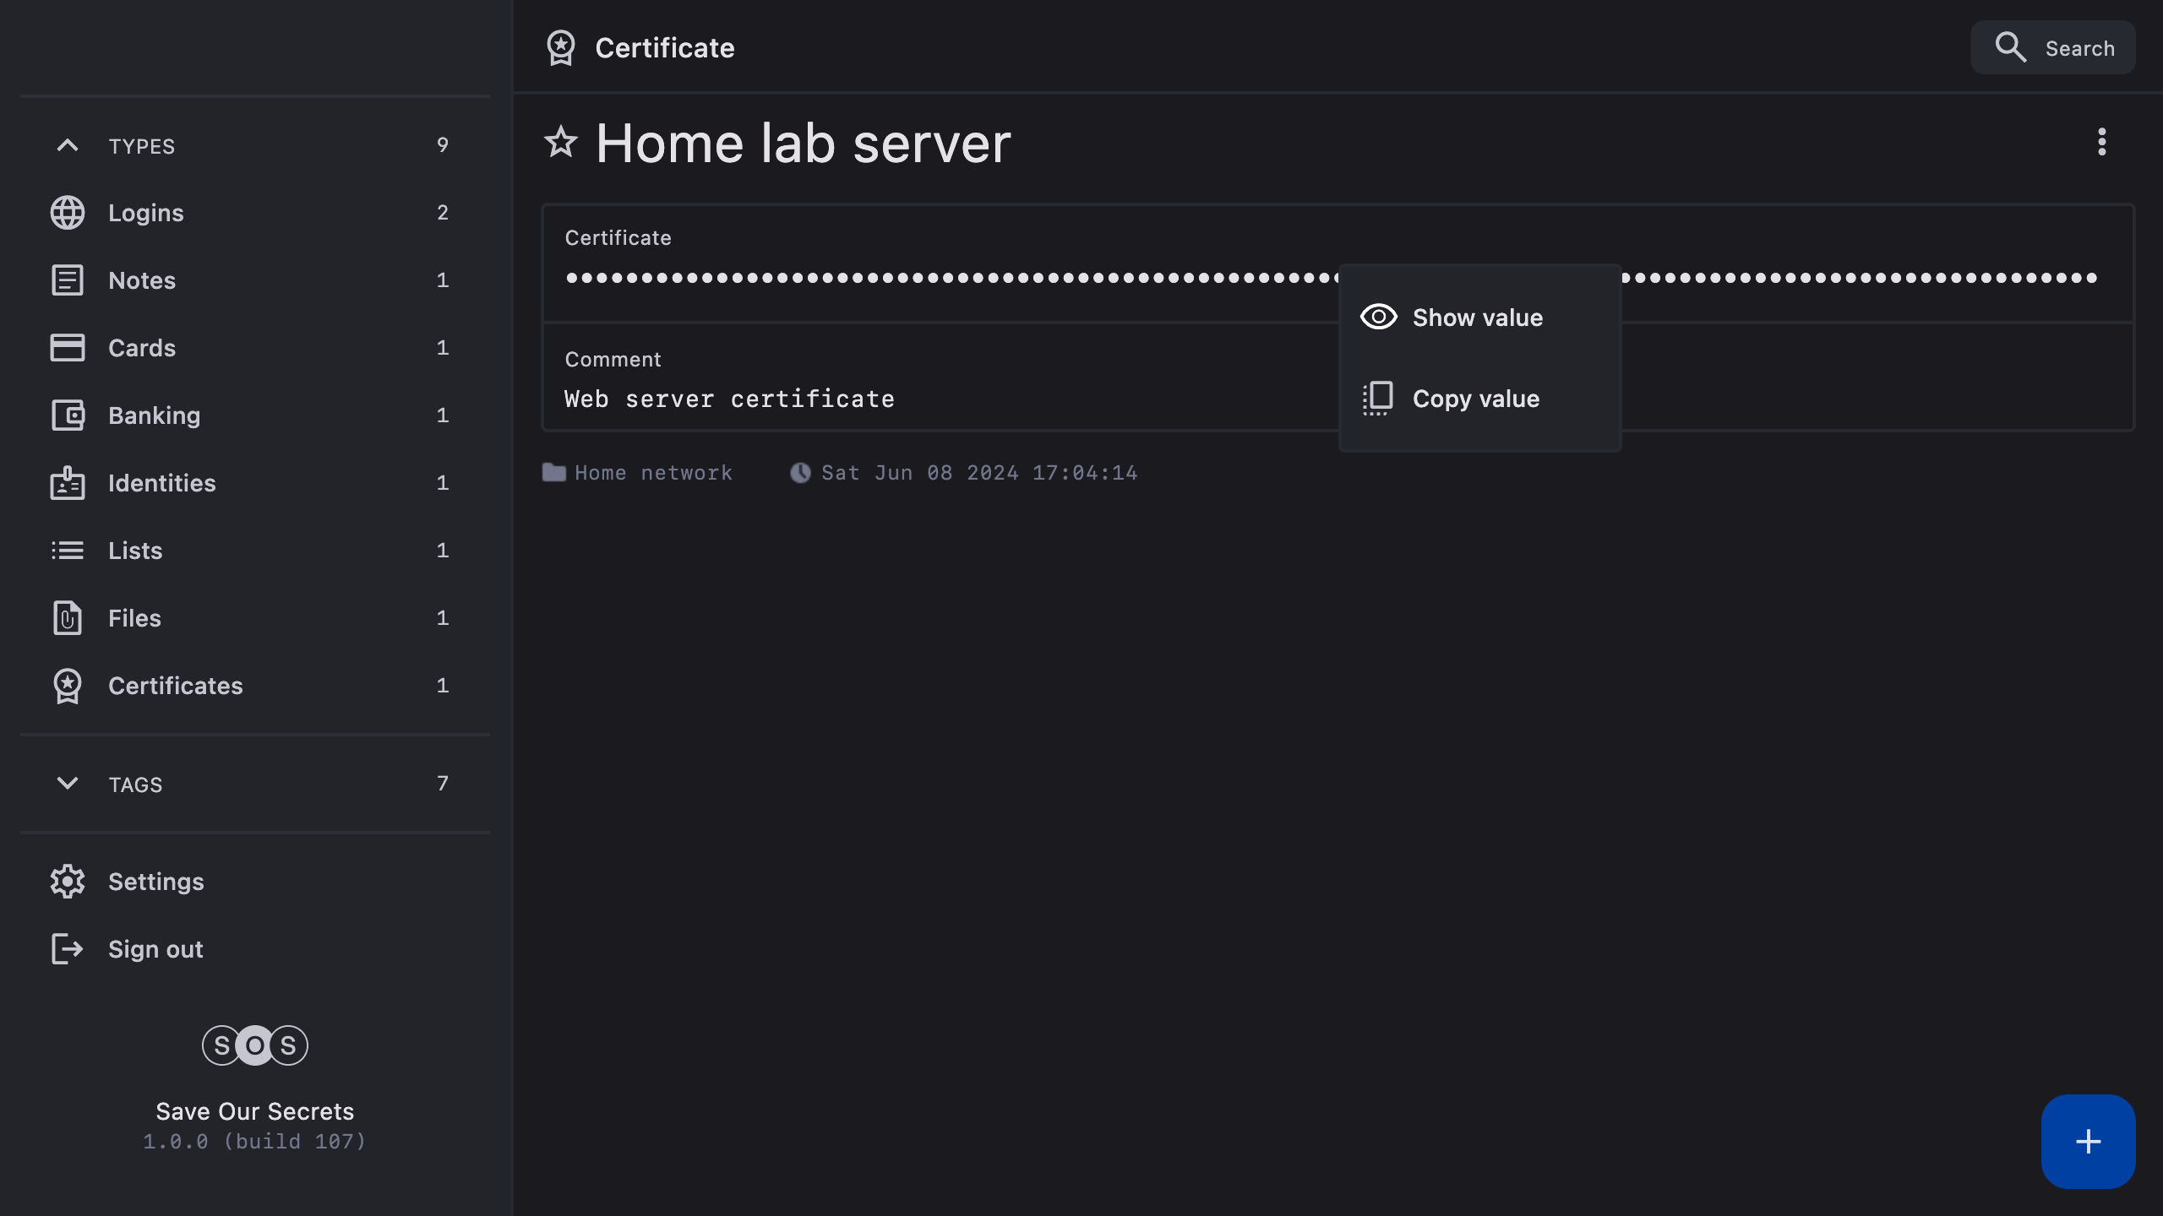Click the Banking wallet icon
Viewport: 2163px width, 1216px height.
point(68,415)
